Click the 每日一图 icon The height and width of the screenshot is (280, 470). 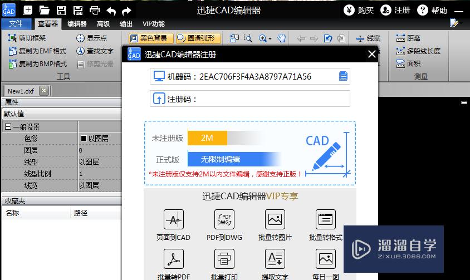pos(326,259)
